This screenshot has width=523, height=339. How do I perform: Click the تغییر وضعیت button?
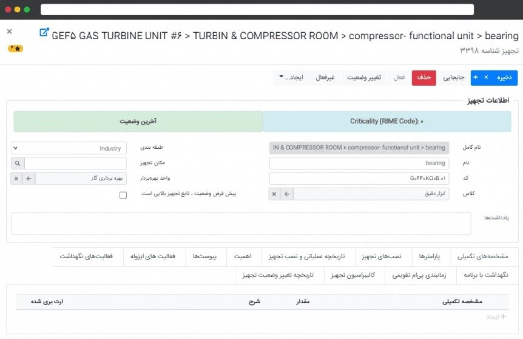(364, 78)
